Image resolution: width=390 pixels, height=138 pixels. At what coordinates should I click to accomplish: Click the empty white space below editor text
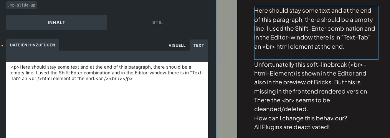click(107, 109)
